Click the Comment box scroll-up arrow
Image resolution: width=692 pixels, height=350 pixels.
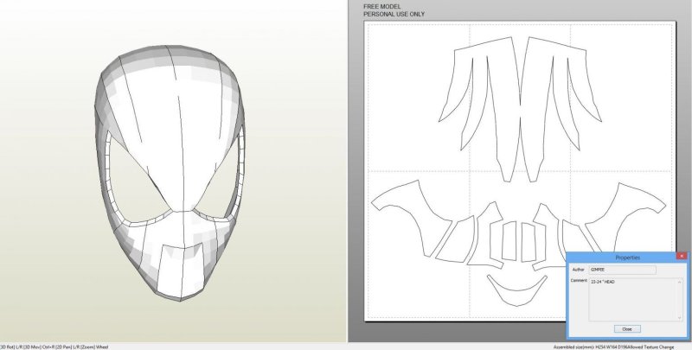click(x=682, y=281)
